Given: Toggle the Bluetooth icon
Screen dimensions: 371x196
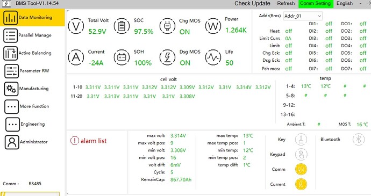Looking at the screenshot, I should click(359, 140).
